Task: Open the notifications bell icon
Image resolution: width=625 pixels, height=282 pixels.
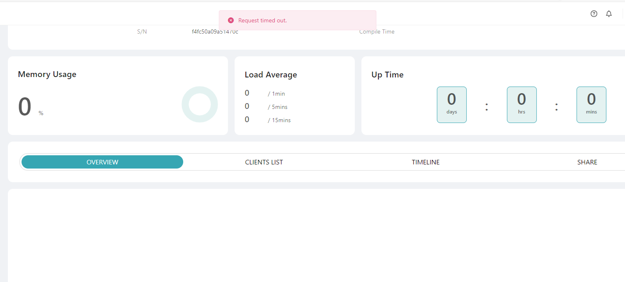Action: click(609, 14)
